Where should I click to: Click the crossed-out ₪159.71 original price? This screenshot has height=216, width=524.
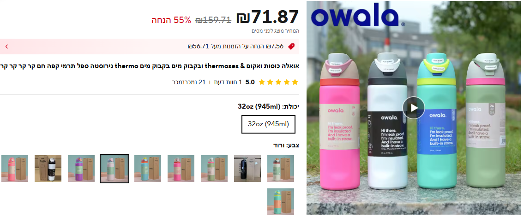click(213, 20)
